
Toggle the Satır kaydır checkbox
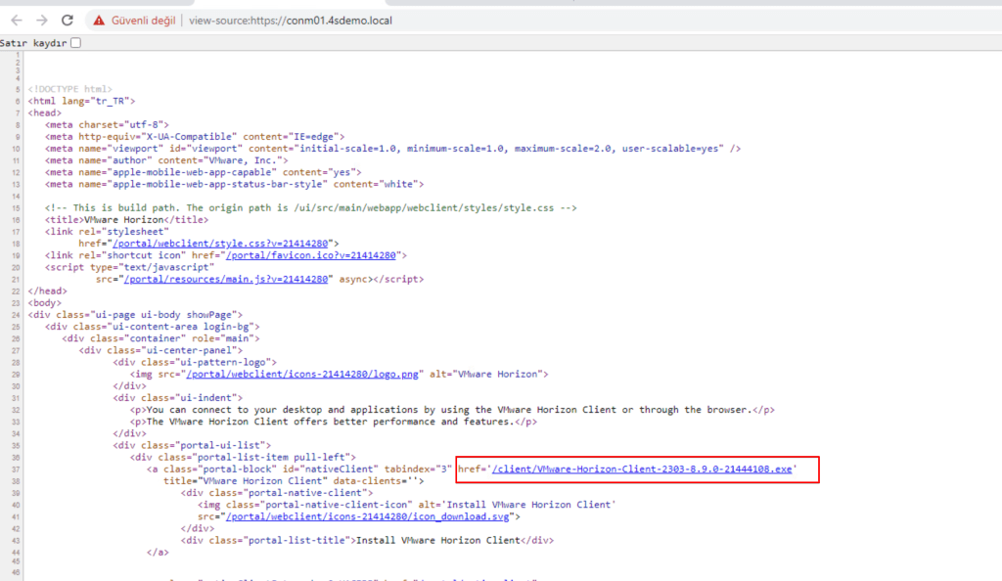tap(76, 43)
